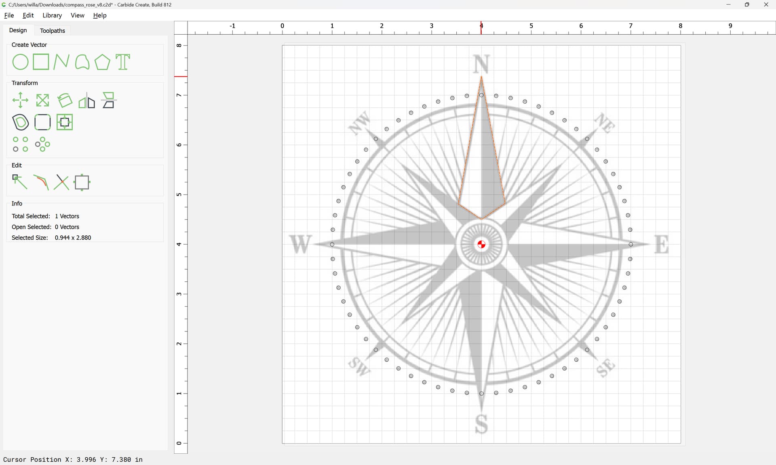Select the Circle vector creation tool
The image size is (776, 465).
click(x=20, y=62)
